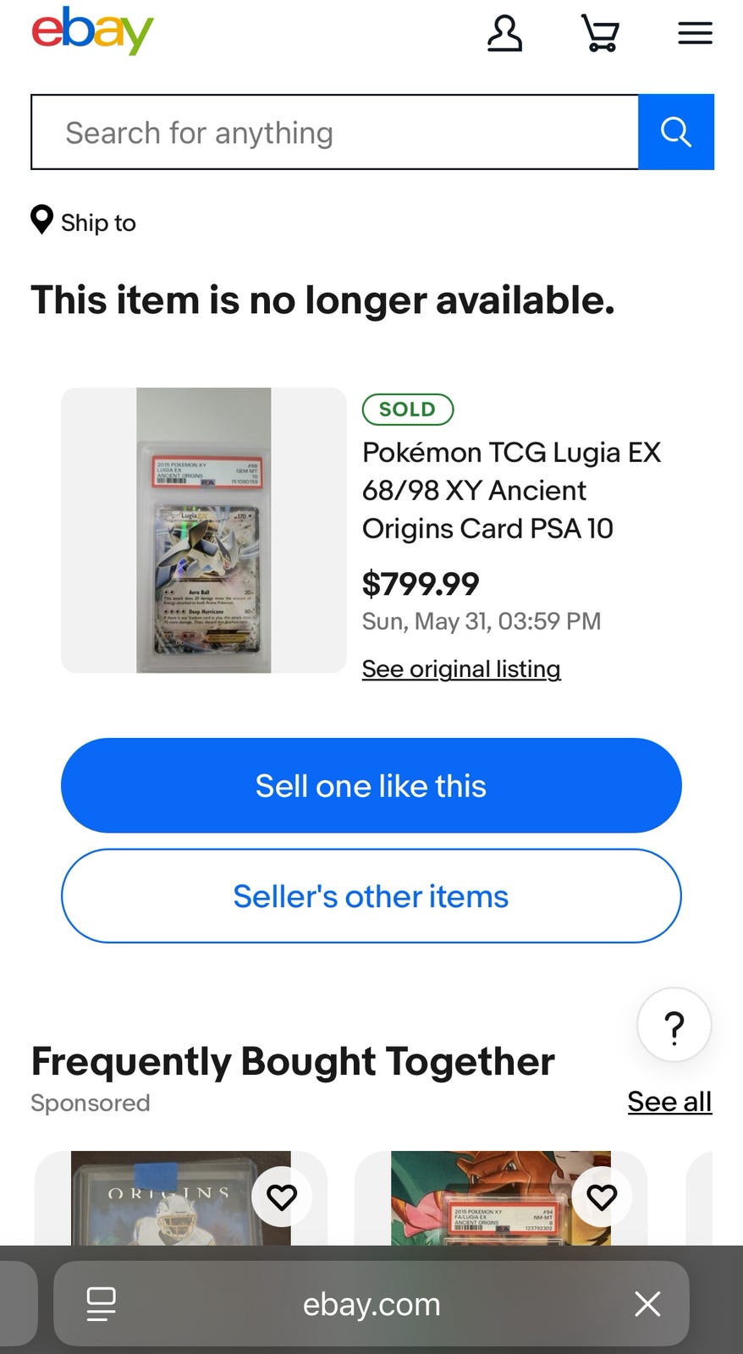Open the hamburger menu
Viewport: 743px width, 1354px height.
coord(695,34)
